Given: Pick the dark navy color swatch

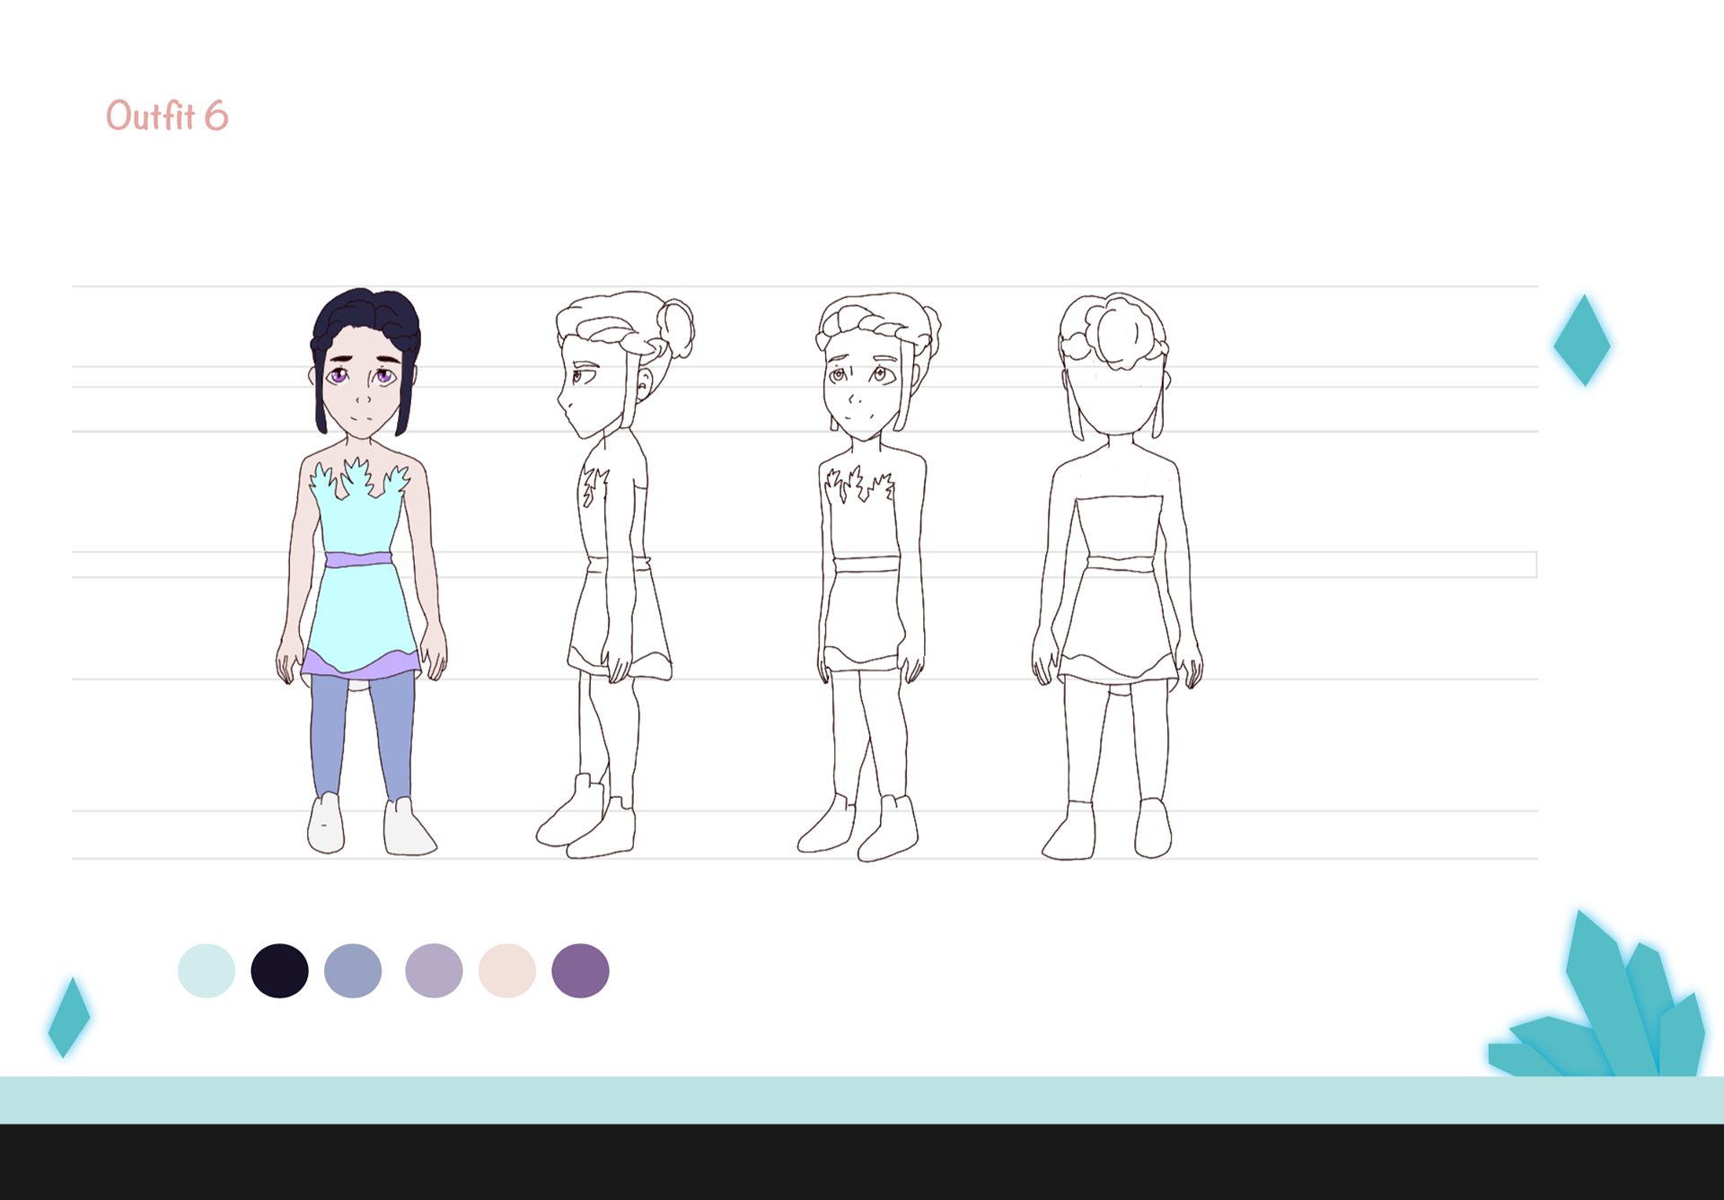Looking at the screenshot, I should click(x=279, y=970).
